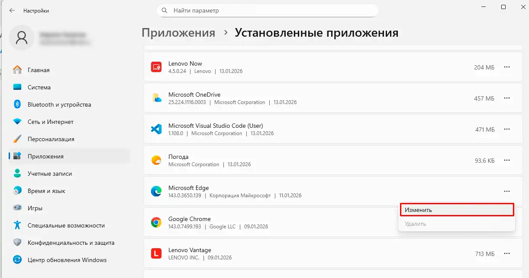
Task: Click the Приложения breadcrumb link
Action: 178,32
